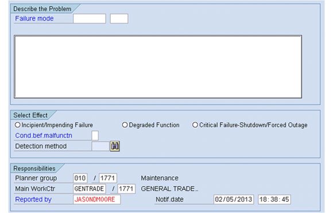Screen dimensions: 333x213
Task: Click the Main WorkCtr field GENTRADE
Action: click(90, 188)
